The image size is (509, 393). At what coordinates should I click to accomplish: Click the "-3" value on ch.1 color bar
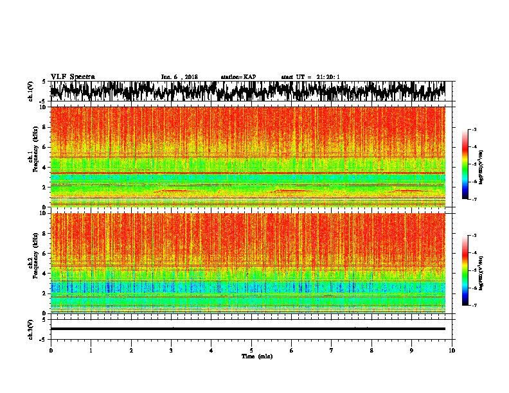pyautogui.click(x=474, y=130)
